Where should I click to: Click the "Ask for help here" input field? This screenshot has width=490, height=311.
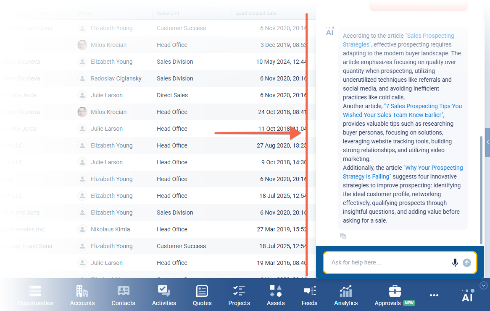[x=387, y=263]
